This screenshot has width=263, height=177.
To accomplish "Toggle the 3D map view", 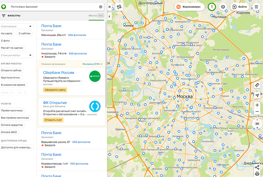I will pyautogui.click(x=257, y=124).
